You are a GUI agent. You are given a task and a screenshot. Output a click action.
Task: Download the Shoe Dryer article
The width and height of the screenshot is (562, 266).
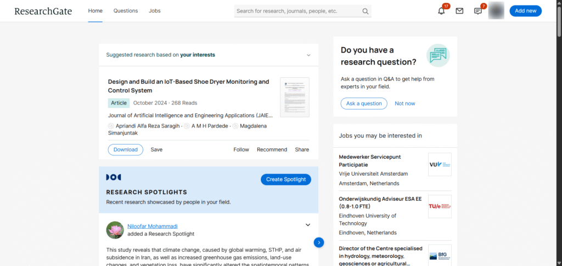[126, 150]
